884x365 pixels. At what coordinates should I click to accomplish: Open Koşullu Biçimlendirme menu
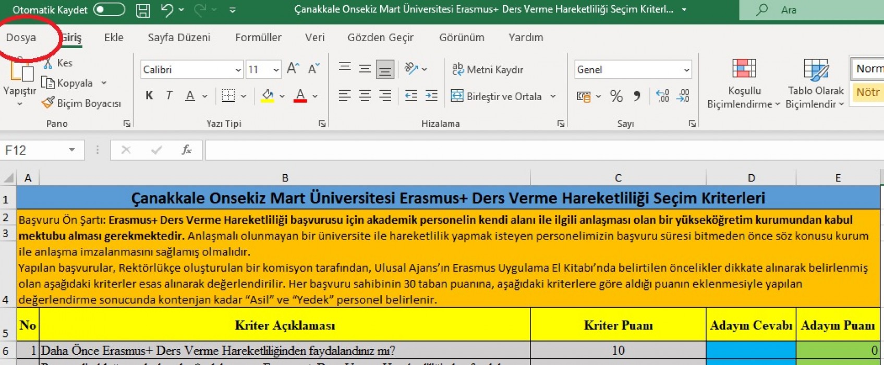(744, 83)
